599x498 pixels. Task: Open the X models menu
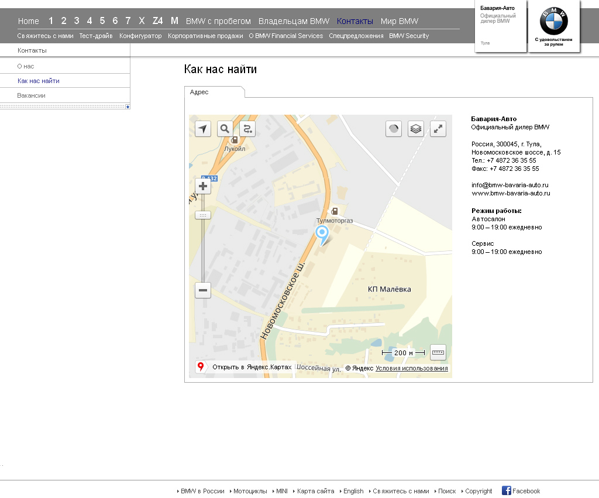coord(142,20)
